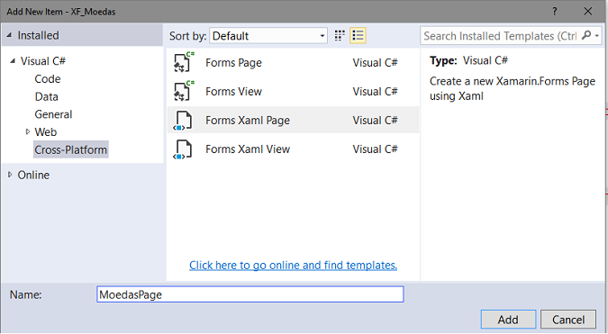Open the dialog help question mark

click(555, 11)
